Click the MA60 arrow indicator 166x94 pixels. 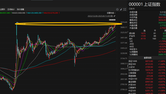click(x=26, y=13)
